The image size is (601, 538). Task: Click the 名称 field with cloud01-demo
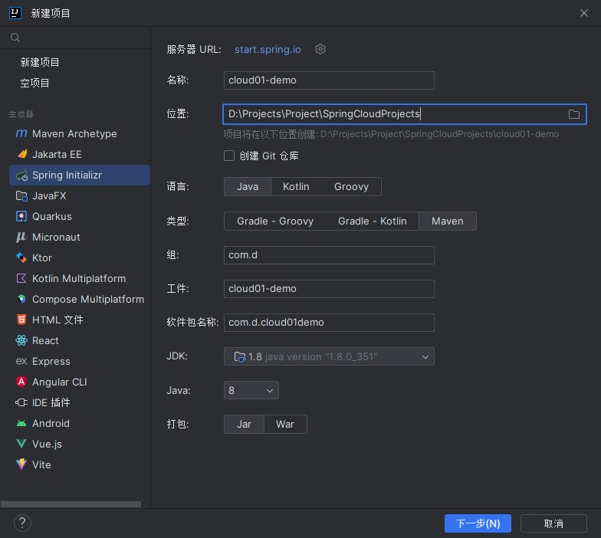pyautogui.click(x=329, y=80)
